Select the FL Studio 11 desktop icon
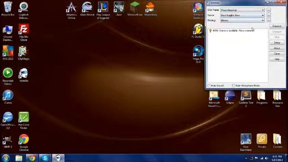 coord(198,31)
